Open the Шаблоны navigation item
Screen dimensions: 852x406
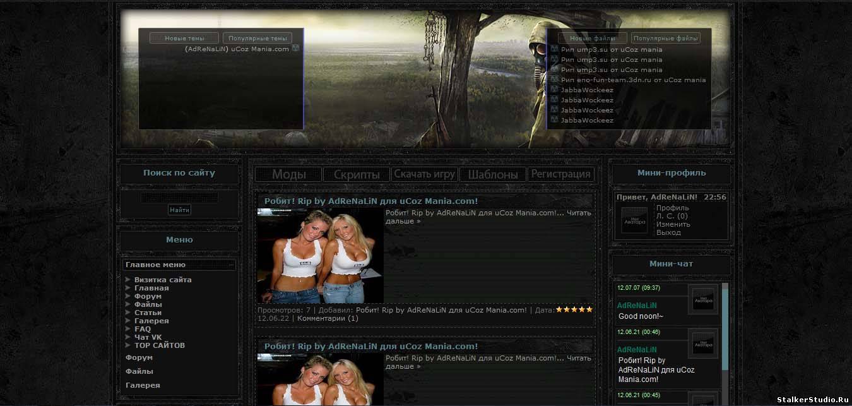[x=493, y=174]
